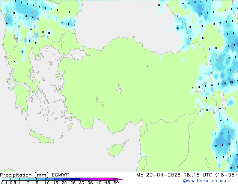The width and height of the screenshot is (238, 184).
Task: Click the '(18+96)' forecast run label
Action: [x=226, y=175]
